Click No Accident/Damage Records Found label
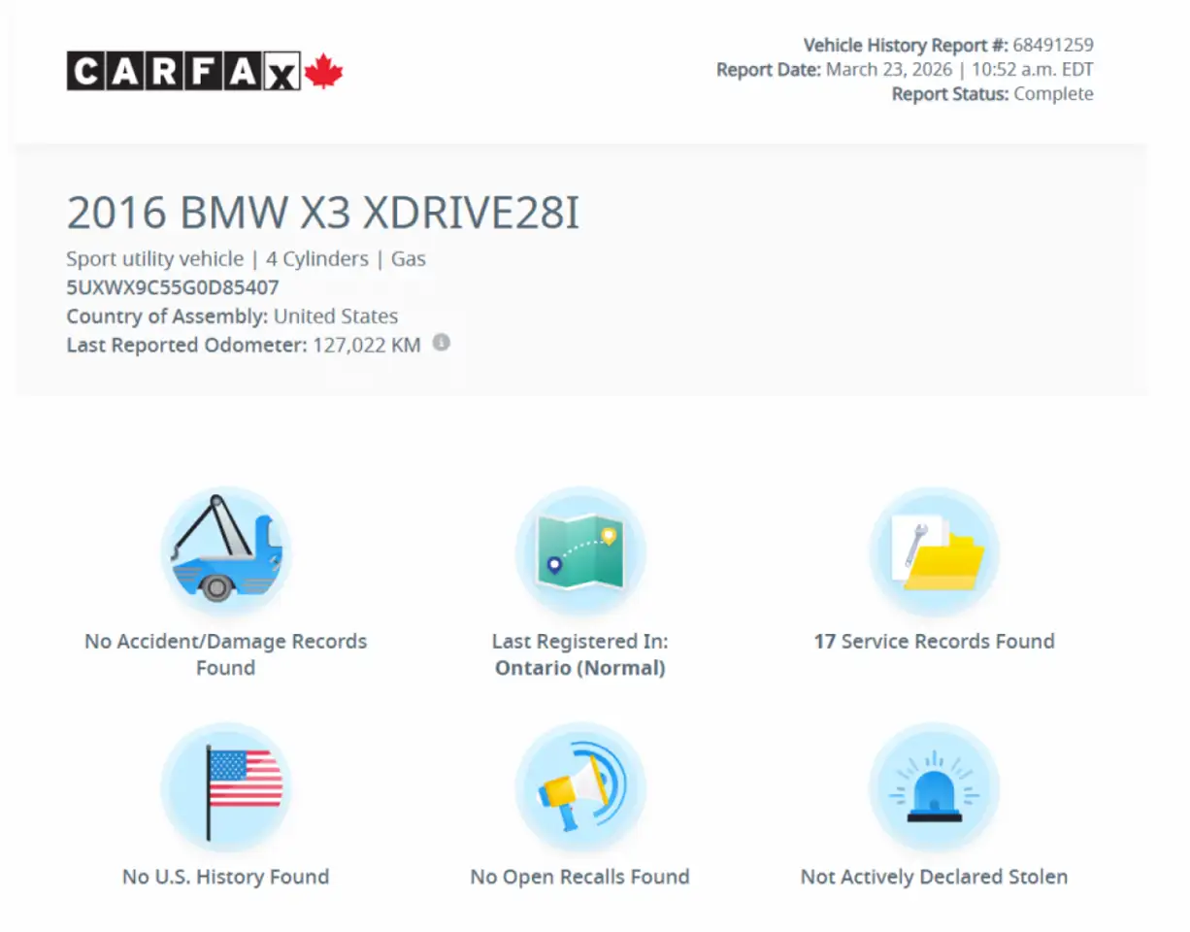Image resolution: width=1190 pixels, height=932 pixels. click(226, 654)
